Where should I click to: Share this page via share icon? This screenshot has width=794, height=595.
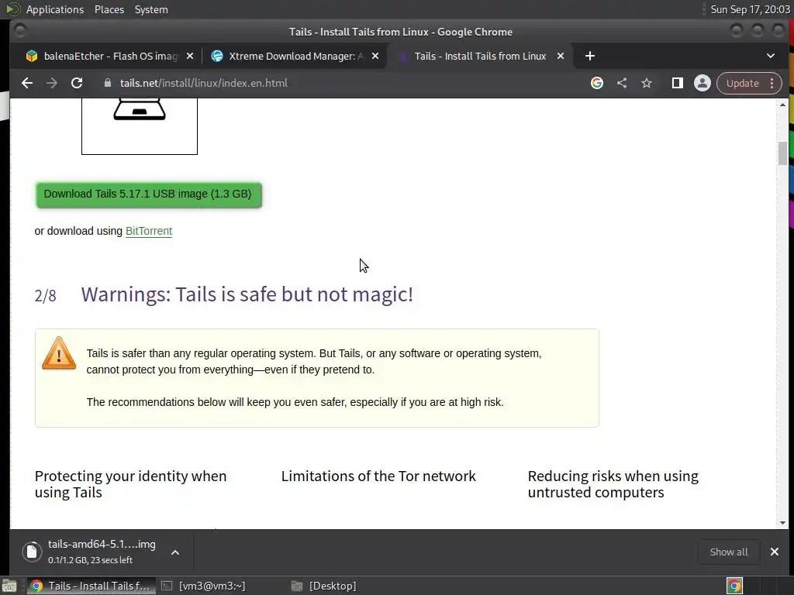tap(622, 83)
